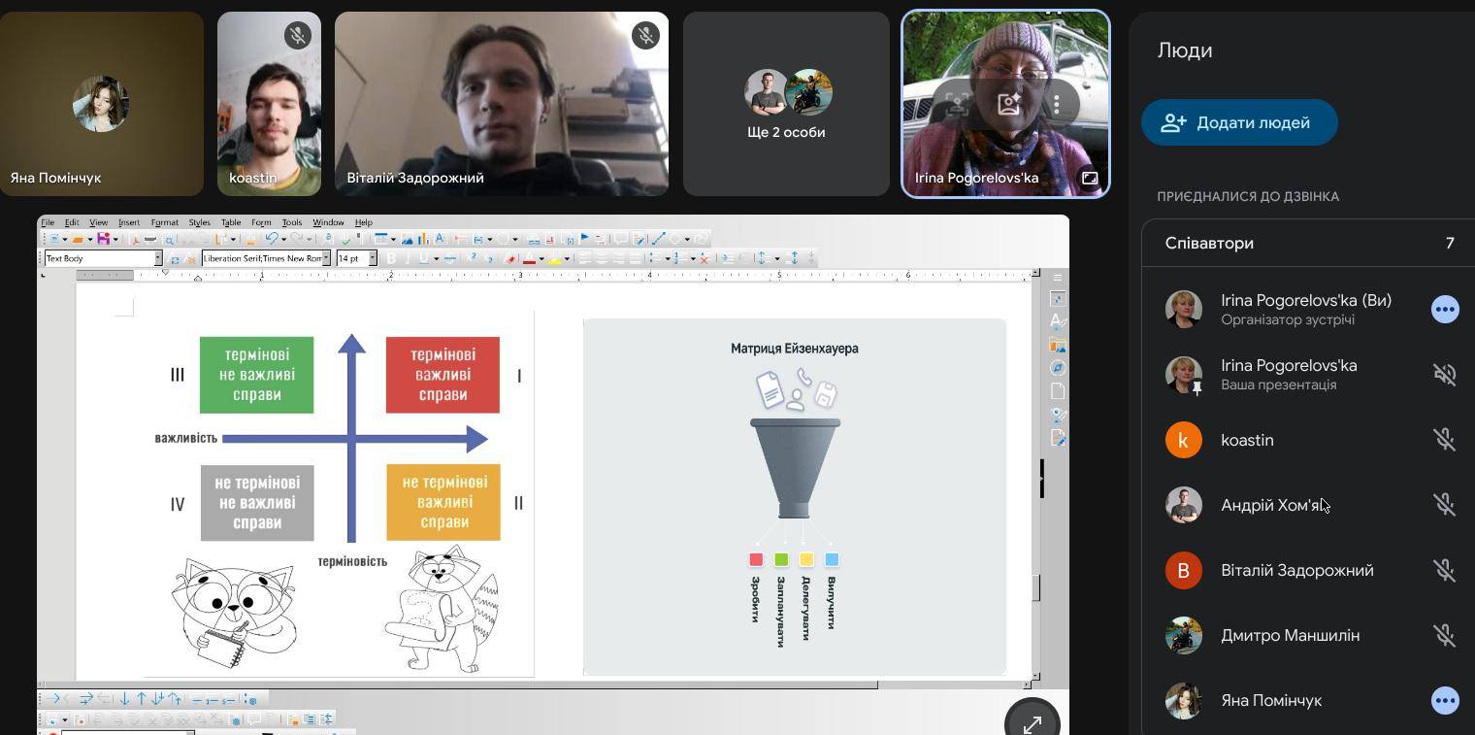This screenshot has width=1475, height=735.
Task: Mute Андрій Хом'як's microphone
Action: pyautogui.click(x=1444, y=505)
